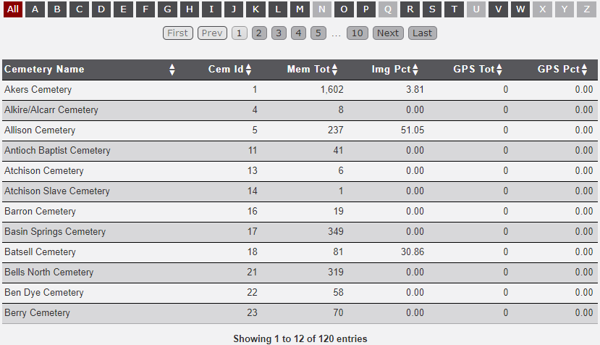
Task: Go to page 5 of entries
Action: 318,33
